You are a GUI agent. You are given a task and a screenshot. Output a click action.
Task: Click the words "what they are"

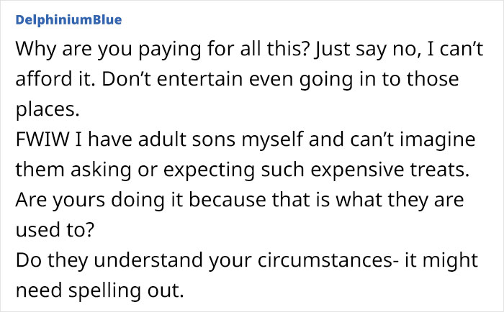pyautogui.click(x=400, y=200)
